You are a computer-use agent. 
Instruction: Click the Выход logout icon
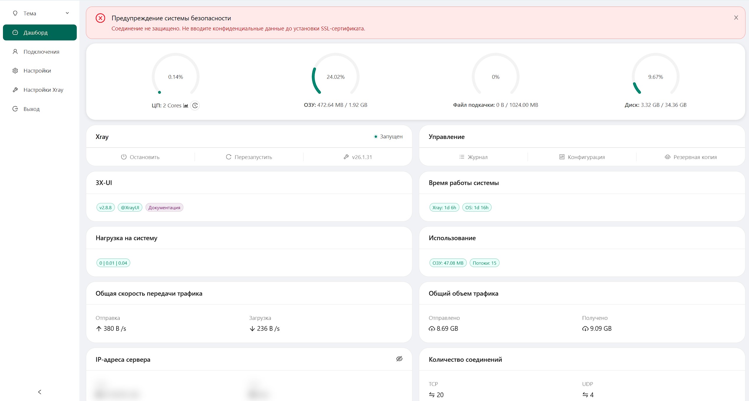pos(15,109)
